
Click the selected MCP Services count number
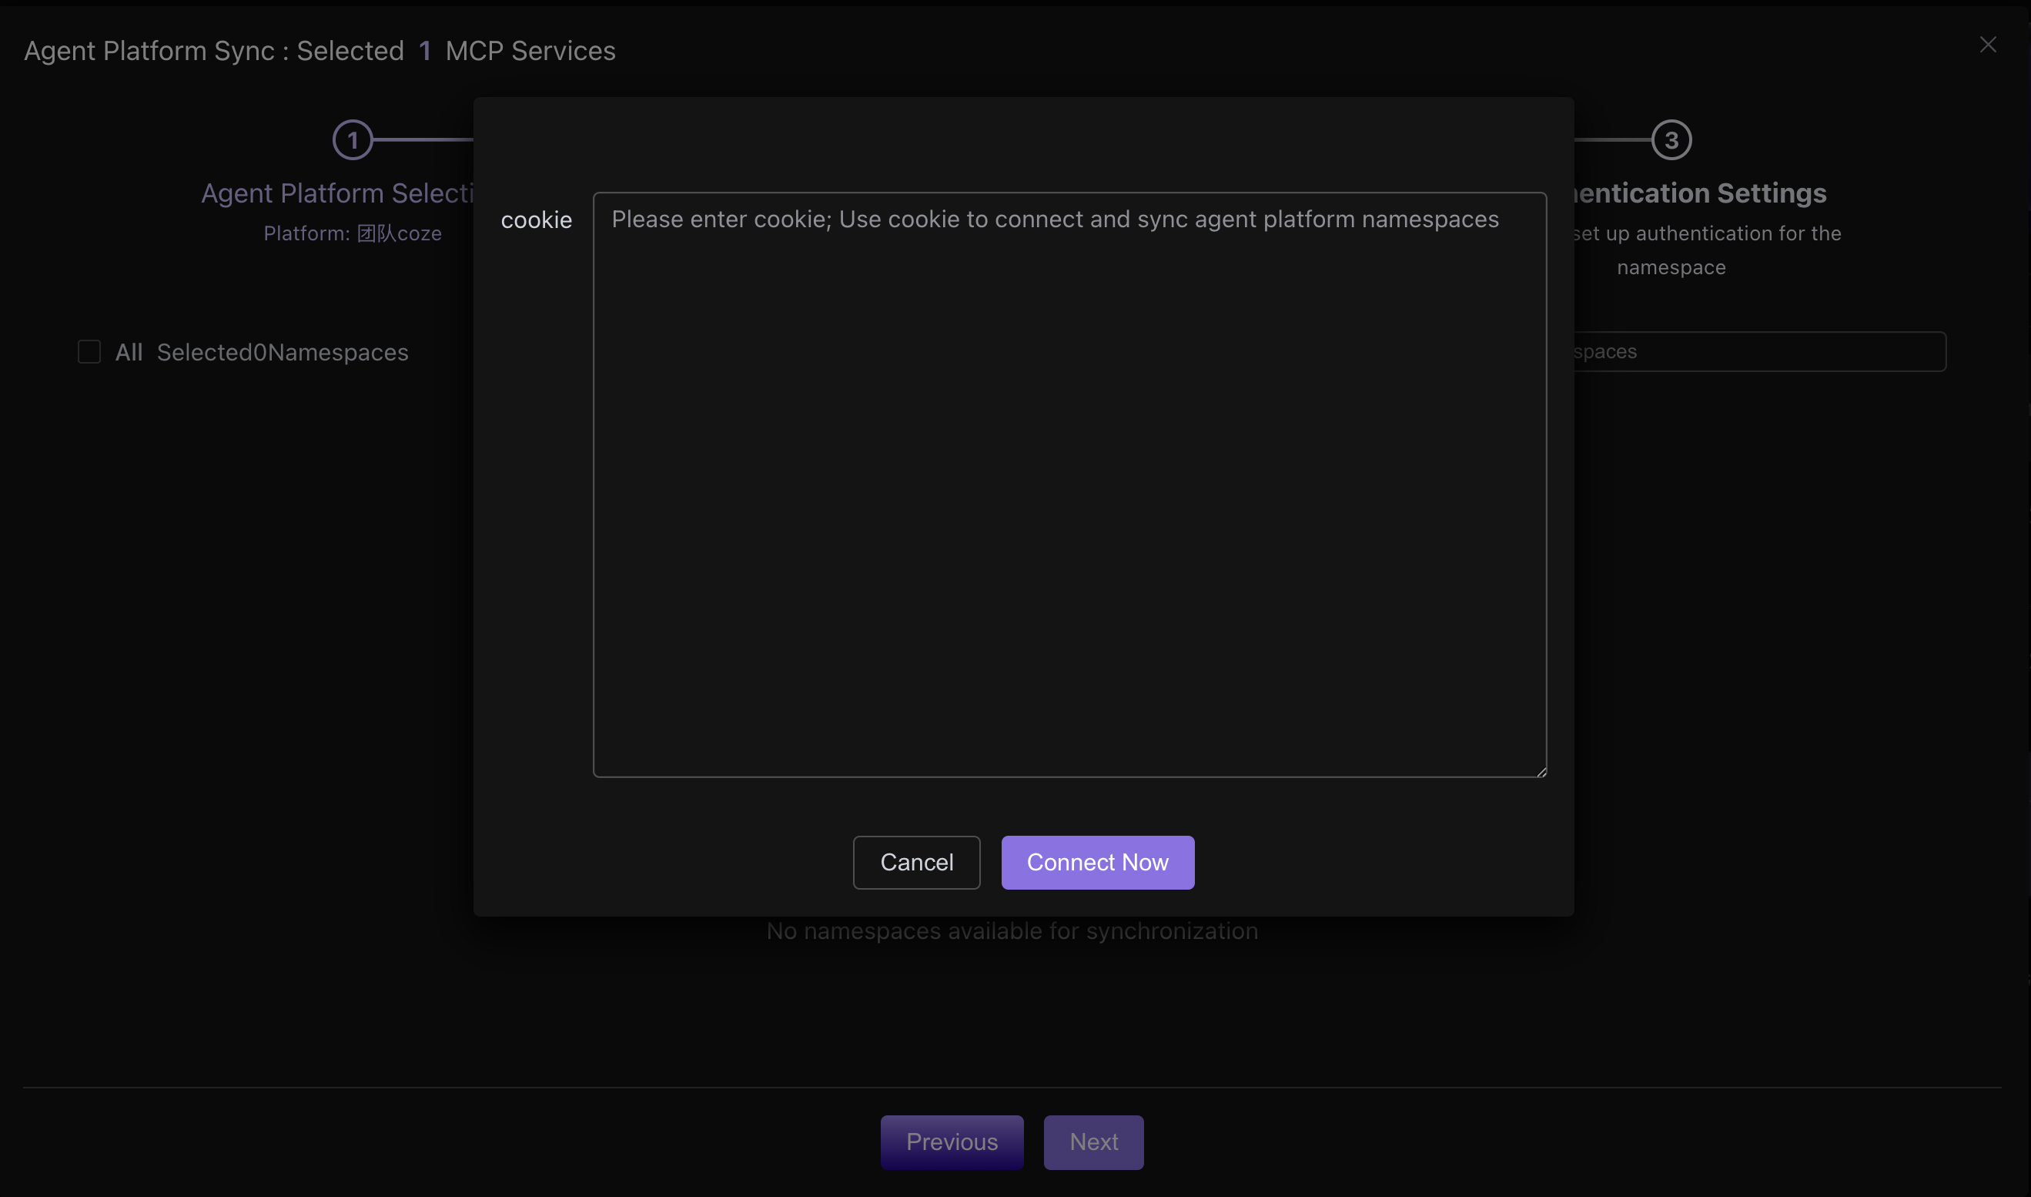pos(425,51)
